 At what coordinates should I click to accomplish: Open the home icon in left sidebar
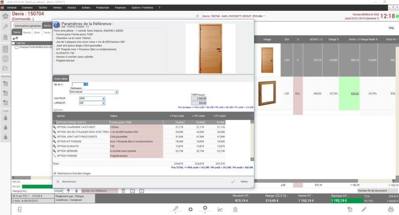coord(5,16)
